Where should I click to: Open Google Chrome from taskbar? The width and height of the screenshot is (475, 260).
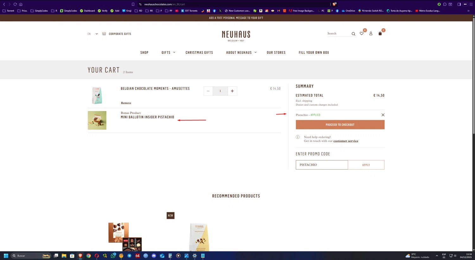(89, 256)
